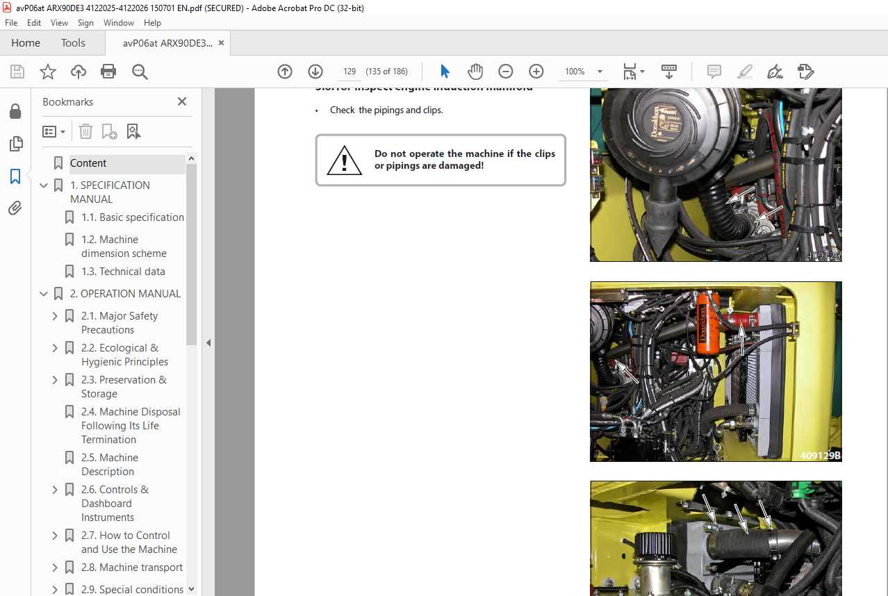Click the Save file icon
888x596 pixels.
pyautogui.click(x=17, y=72)
